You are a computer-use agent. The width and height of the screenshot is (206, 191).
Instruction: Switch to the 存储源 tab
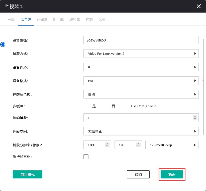[x=42, y=19]
